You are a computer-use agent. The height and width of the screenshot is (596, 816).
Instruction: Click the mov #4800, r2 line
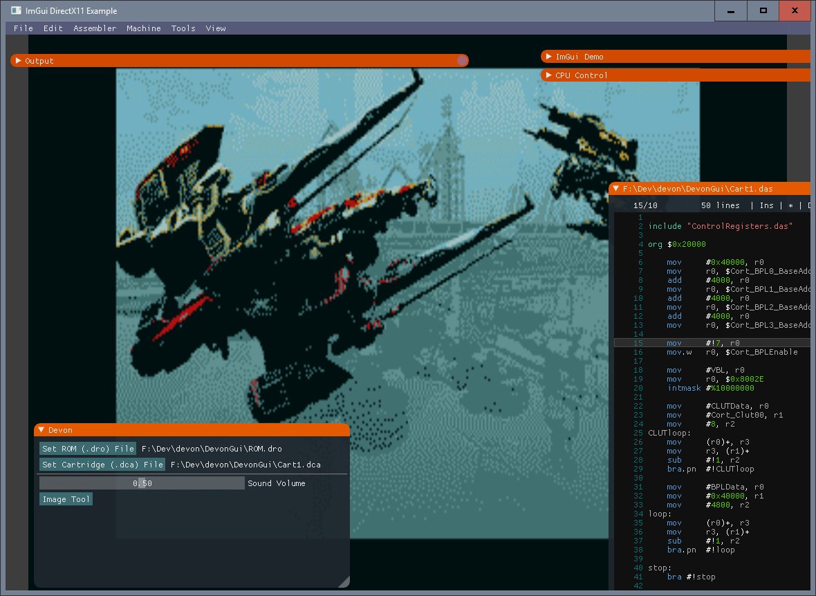tap(708, 505)
